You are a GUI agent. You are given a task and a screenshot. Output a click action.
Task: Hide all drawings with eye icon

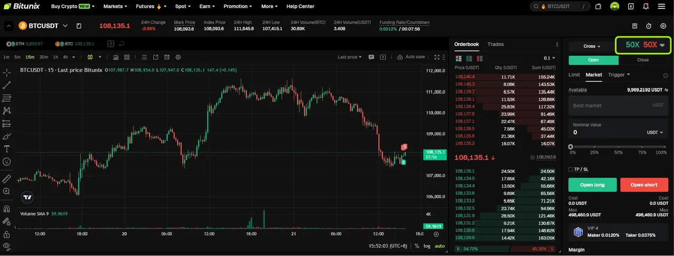point(7,246)
